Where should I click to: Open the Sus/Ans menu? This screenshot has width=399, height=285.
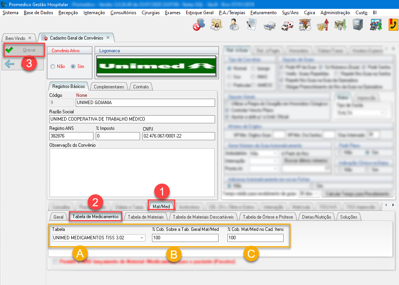[290, 13]
